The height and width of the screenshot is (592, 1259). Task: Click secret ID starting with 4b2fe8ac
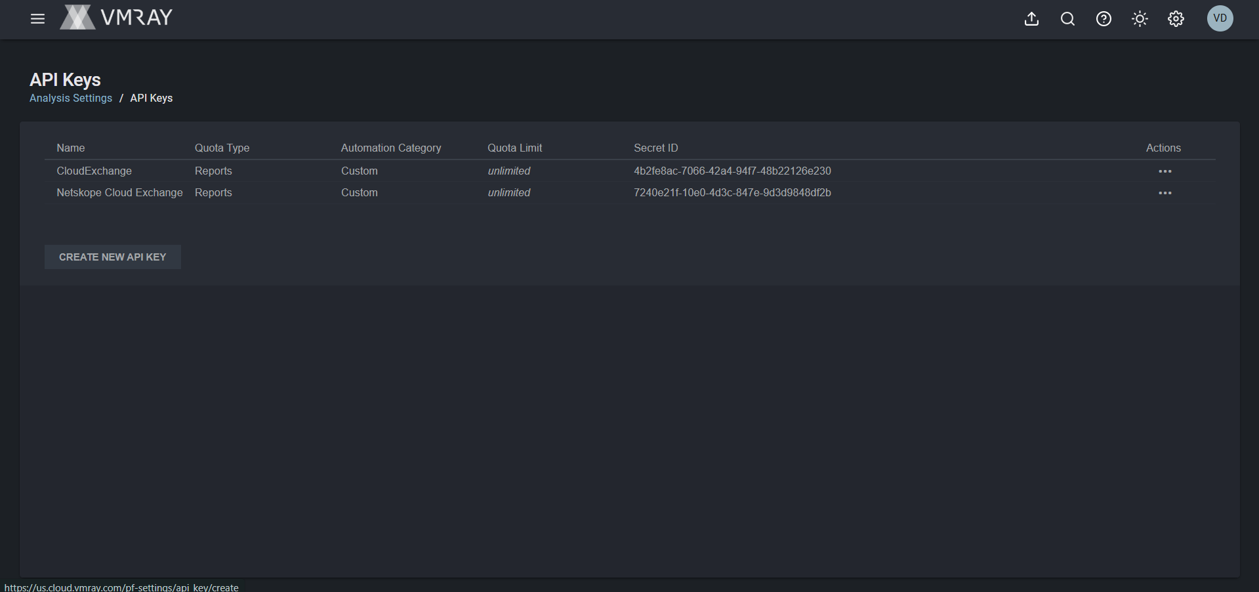click(733, 171)
